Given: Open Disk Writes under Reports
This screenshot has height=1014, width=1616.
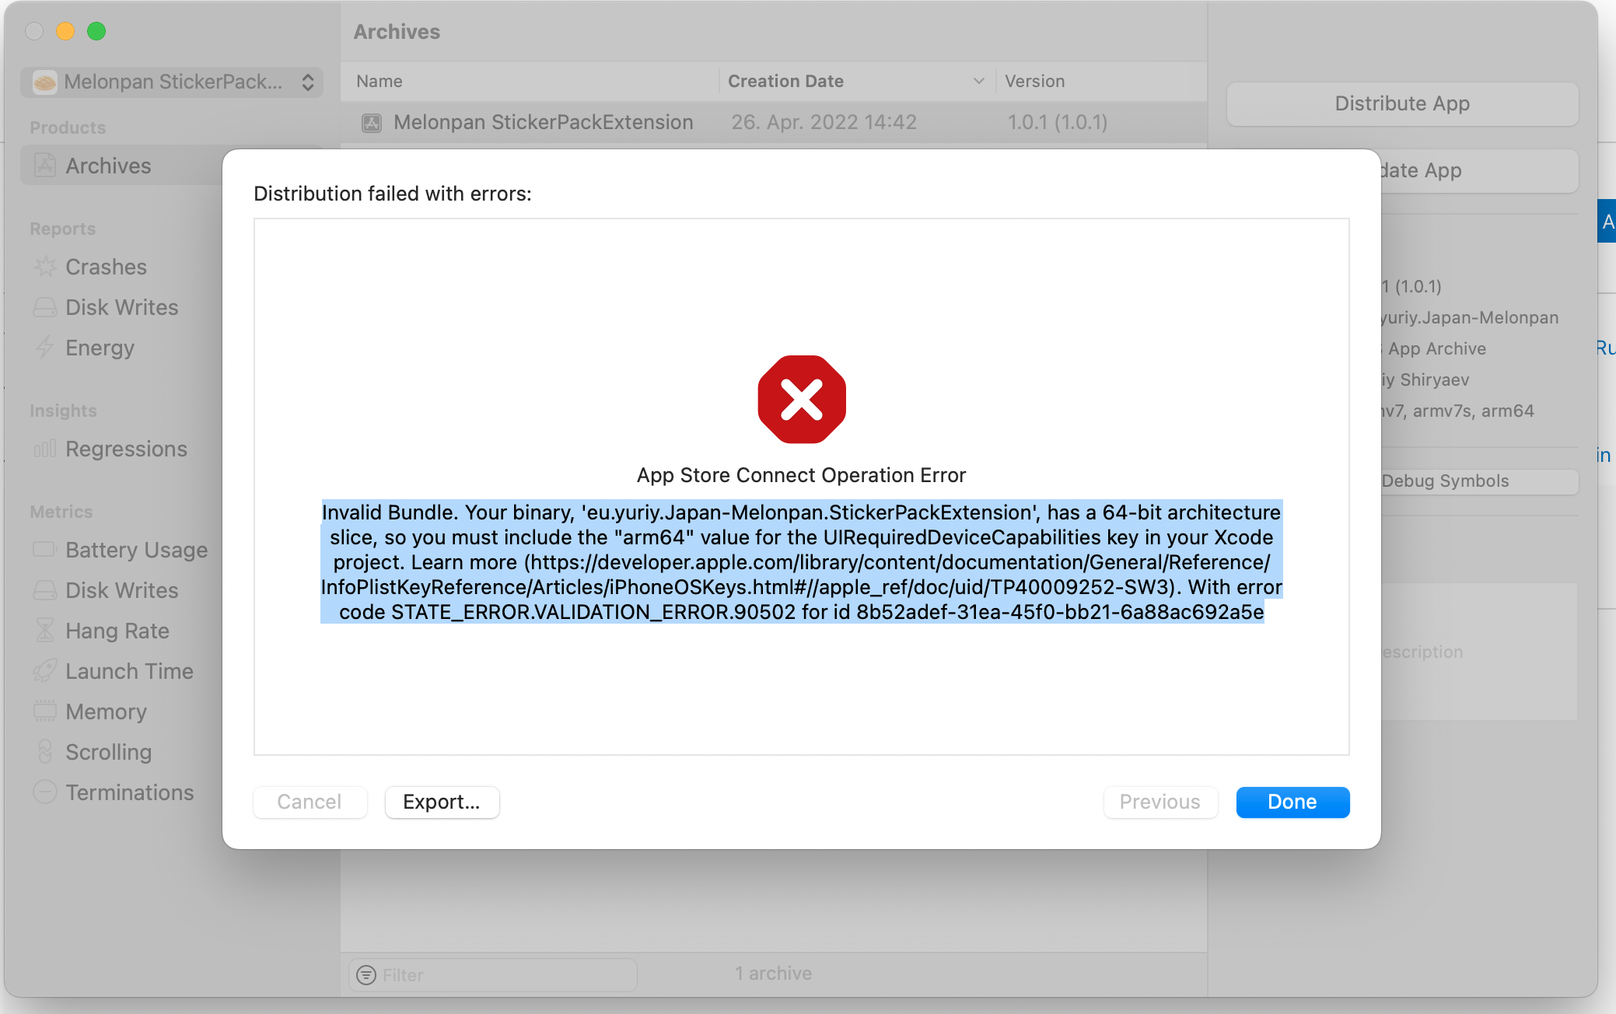Looking at the screenshot, I should click(122, 307).
